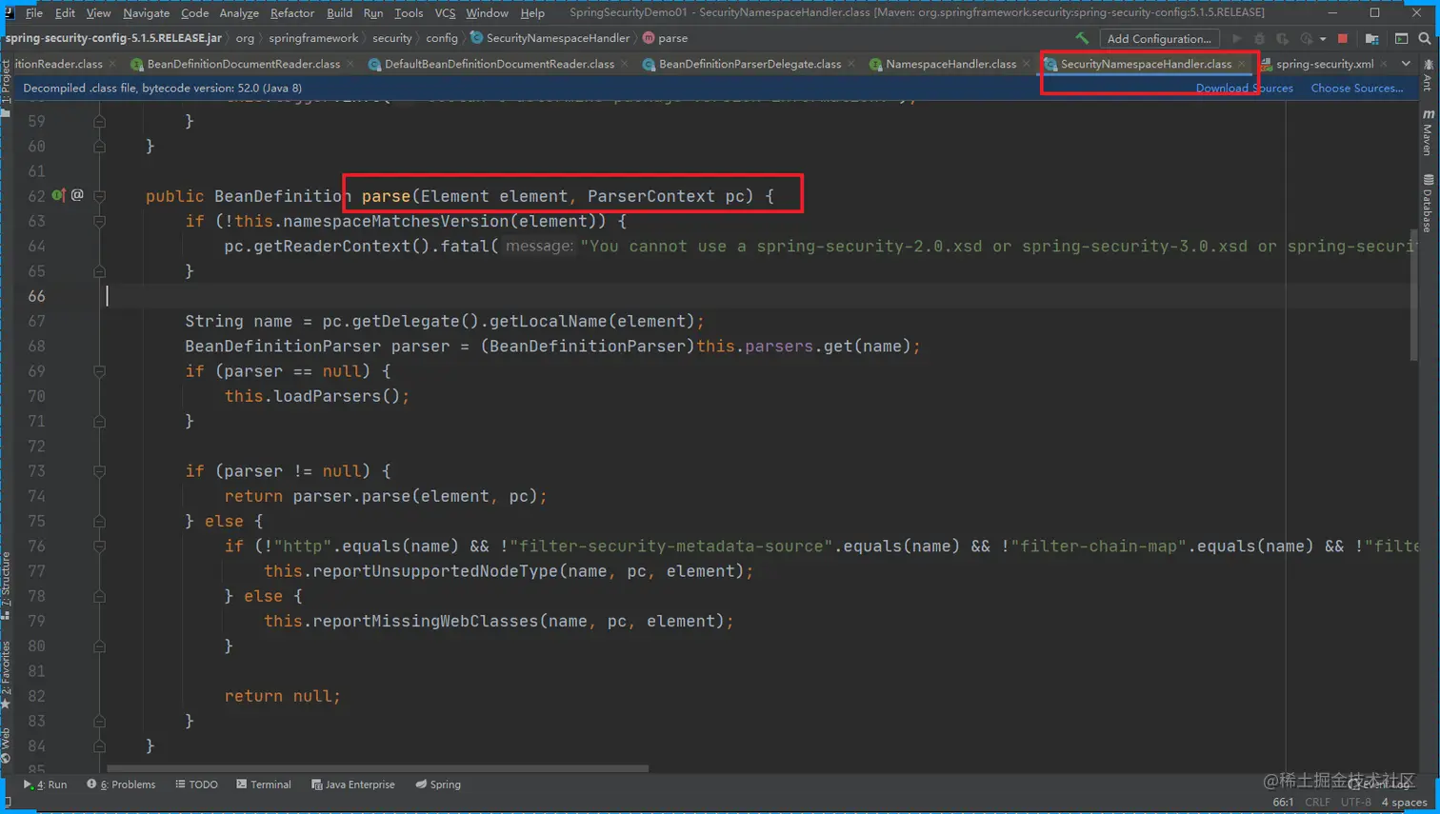
Task: Open the Build menu
Action: coord(339,13)
